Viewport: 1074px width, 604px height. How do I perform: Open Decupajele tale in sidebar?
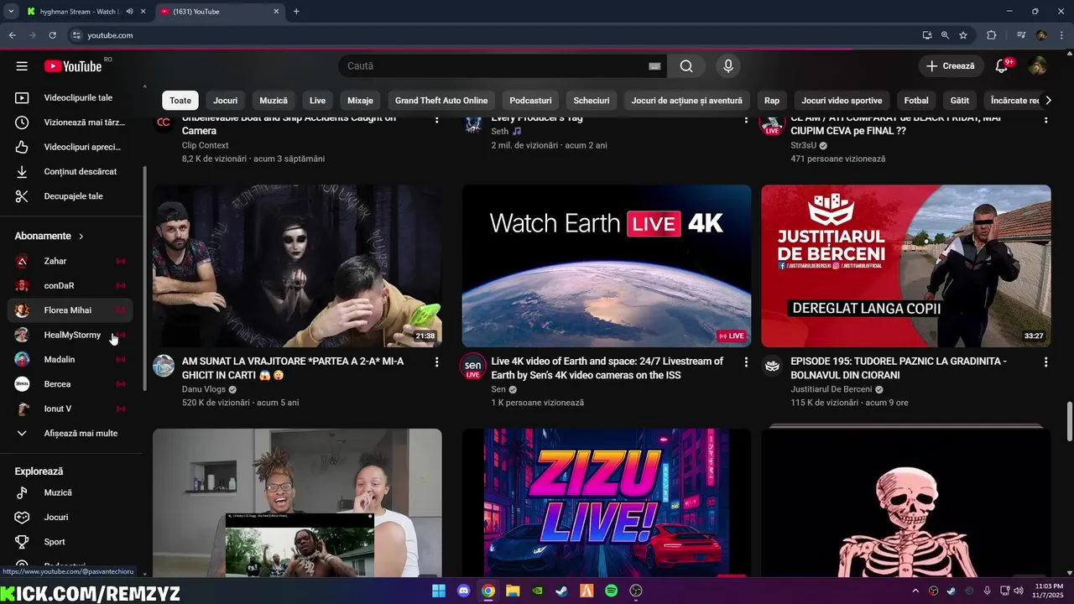[70, 196]
